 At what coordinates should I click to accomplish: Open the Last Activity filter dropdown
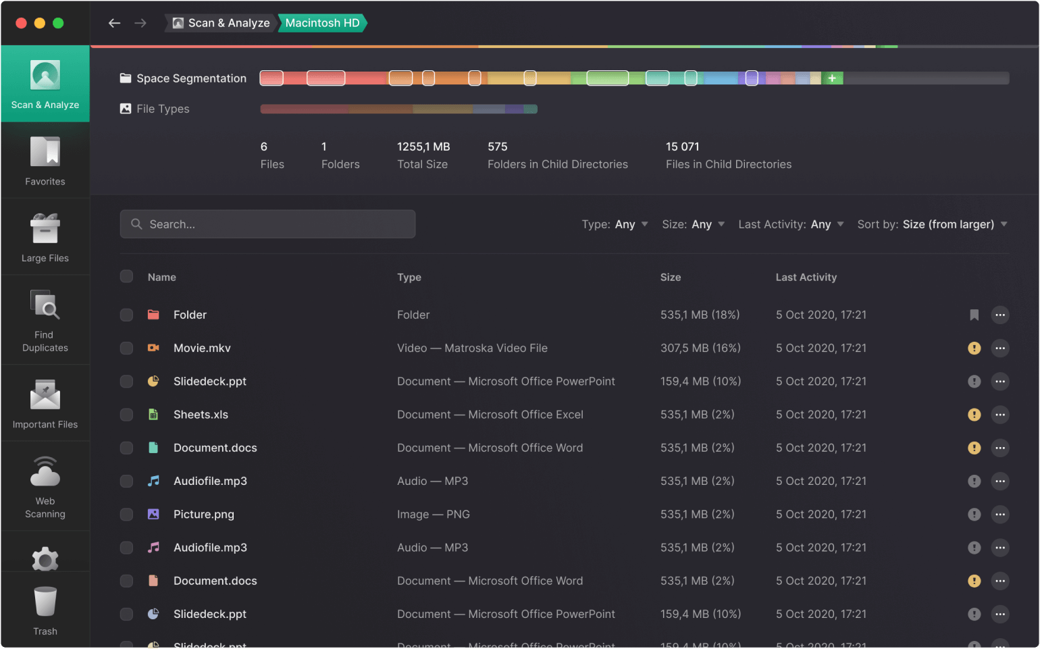pyautogui.click(x=791, y=224)
